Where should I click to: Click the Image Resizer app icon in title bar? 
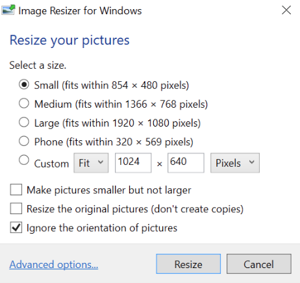coord(8,10)
